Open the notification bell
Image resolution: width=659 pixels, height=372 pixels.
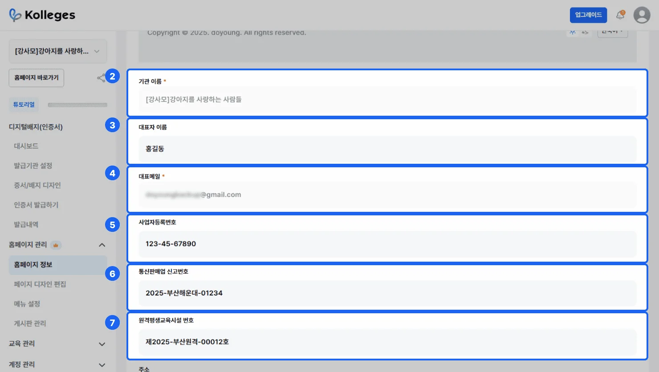[x=620, y=15]
